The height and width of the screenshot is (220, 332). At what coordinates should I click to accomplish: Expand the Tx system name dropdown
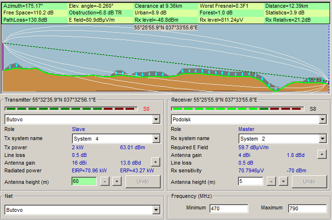156,139
